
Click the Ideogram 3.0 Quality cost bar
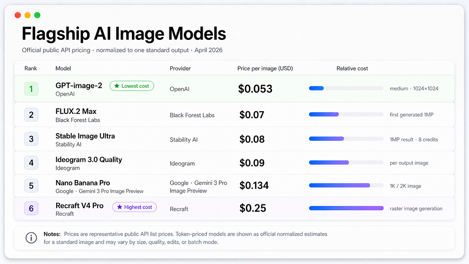[x=346, y=163]
